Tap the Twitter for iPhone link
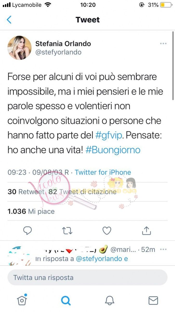Screen dimensions: 175x312 pos(103,172)
